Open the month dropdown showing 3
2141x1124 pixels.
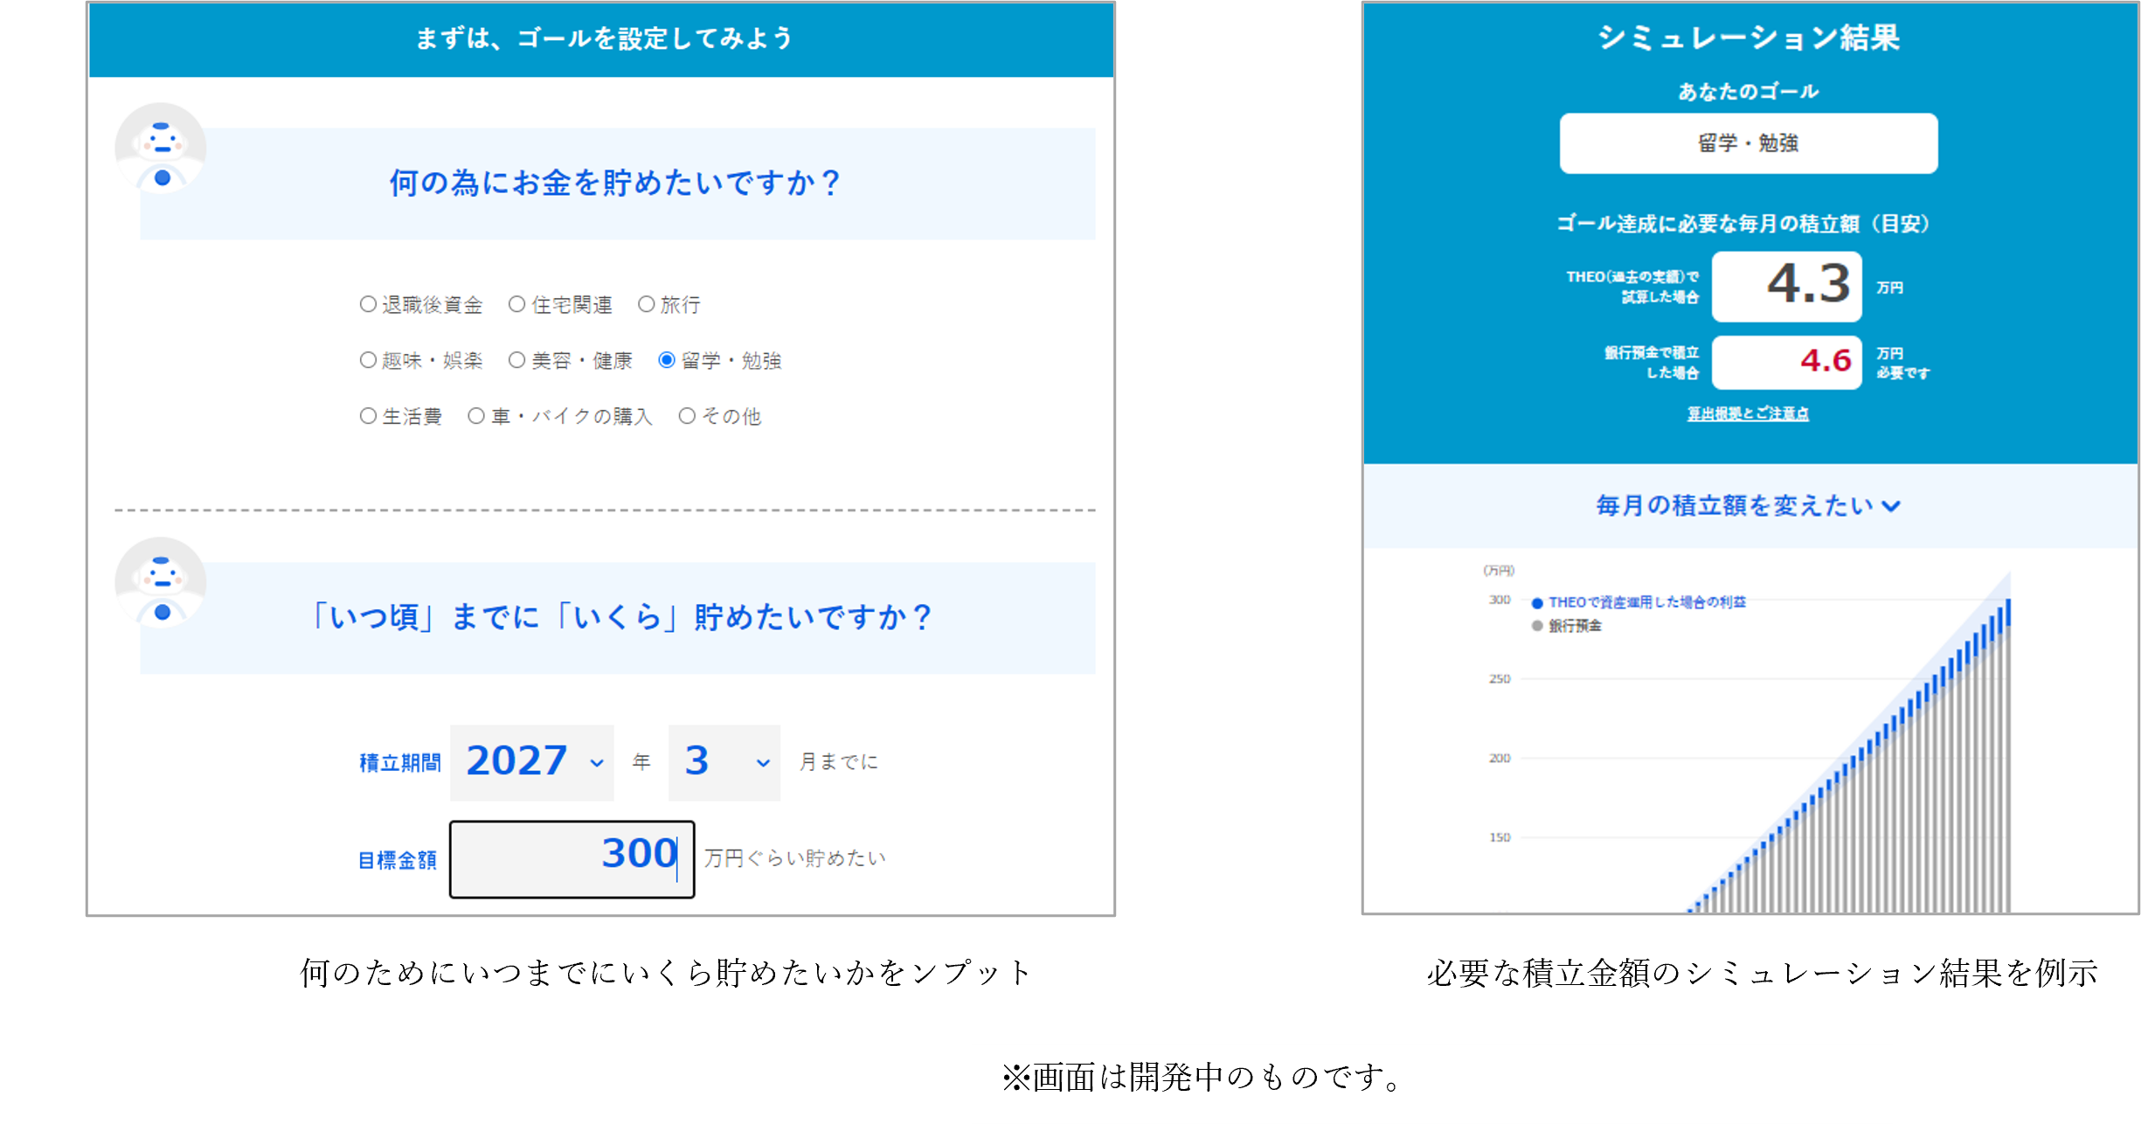[x=724, y=762]
